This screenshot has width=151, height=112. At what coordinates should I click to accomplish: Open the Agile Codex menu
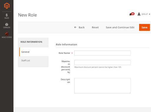(x=7, y=35)
